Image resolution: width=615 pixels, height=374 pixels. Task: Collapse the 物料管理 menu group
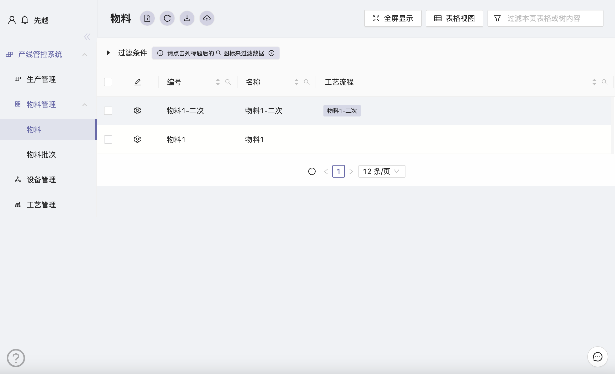point(84,105)
